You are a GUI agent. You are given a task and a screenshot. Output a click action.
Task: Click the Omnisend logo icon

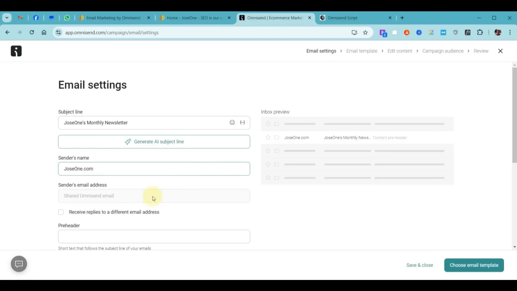16,51
